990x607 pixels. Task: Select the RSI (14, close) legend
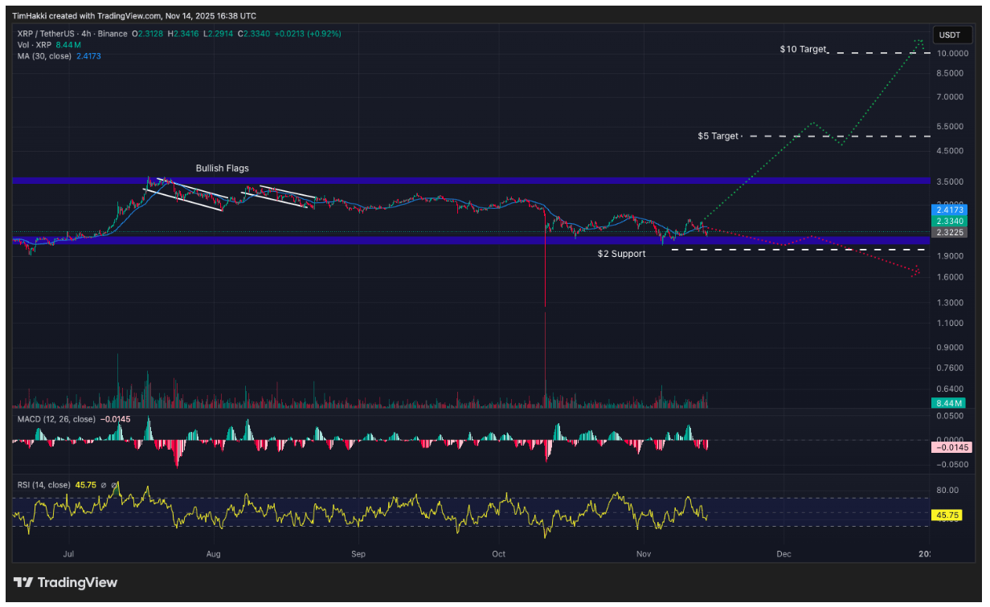coord(43,484)
